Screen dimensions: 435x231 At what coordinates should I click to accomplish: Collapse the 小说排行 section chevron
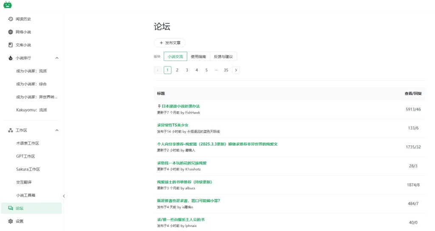pyautogui.click(x=57, y=58)
